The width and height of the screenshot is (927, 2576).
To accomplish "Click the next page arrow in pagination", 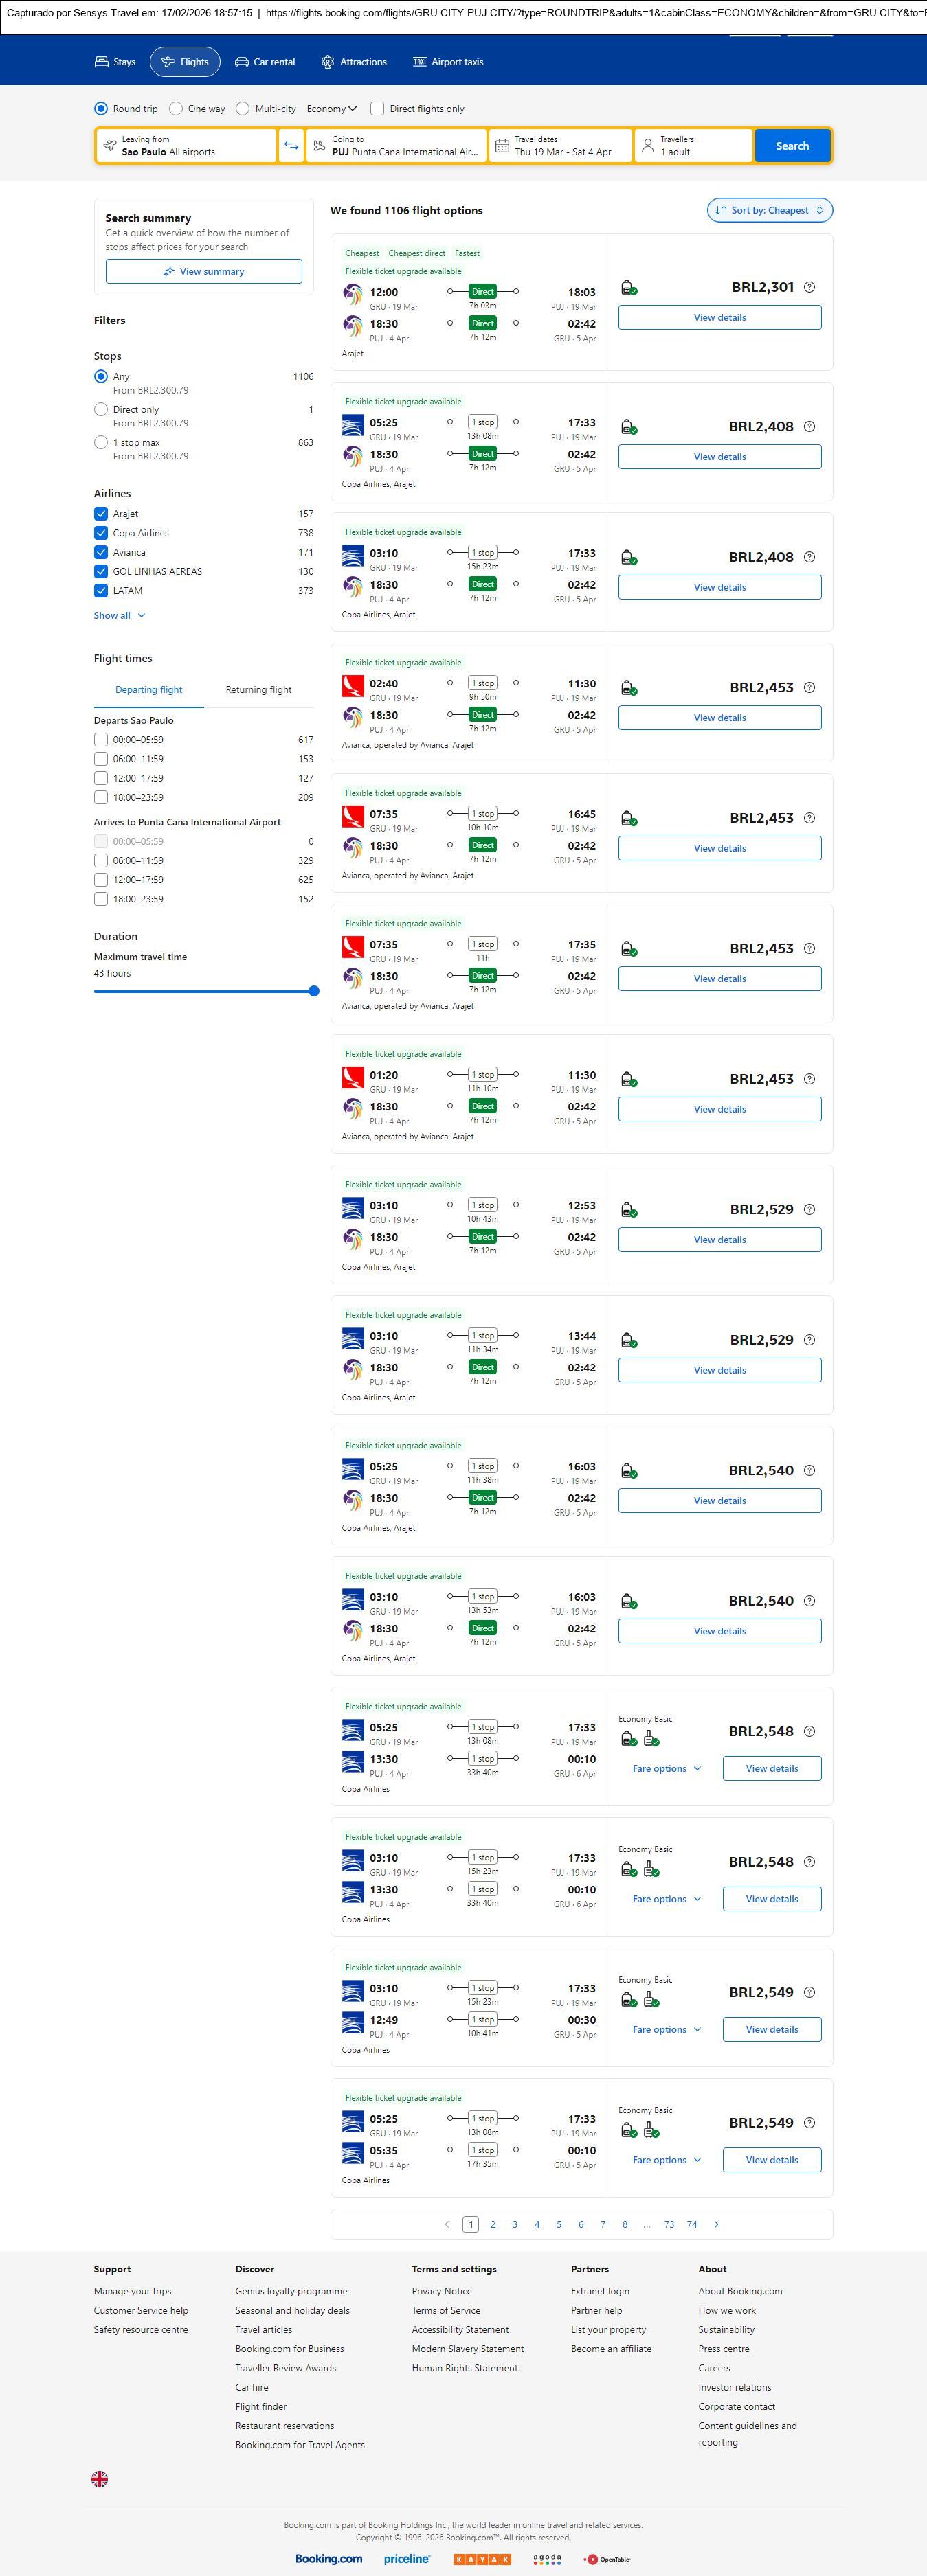I will click(x=716, y=2224).
